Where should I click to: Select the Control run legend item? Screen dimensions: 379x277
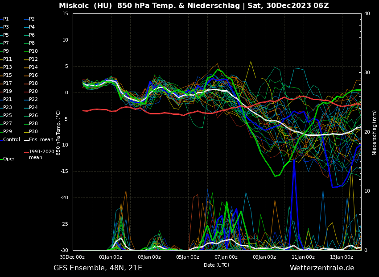[11, 140]
